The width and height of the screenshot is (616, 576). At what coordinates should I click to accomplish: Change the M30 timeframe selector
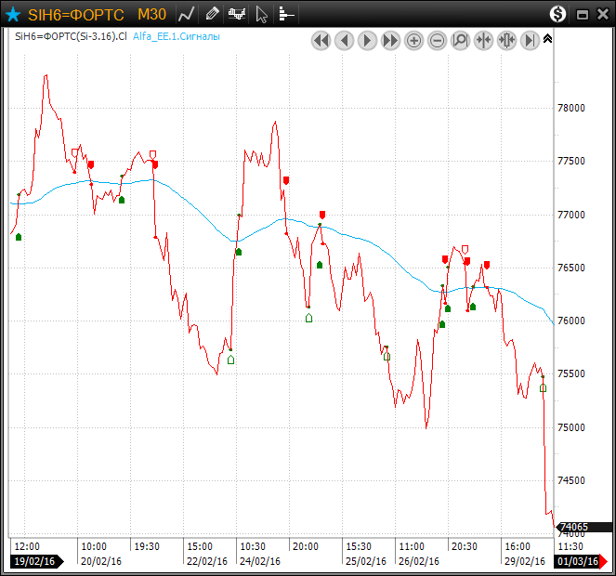[151, 14]
